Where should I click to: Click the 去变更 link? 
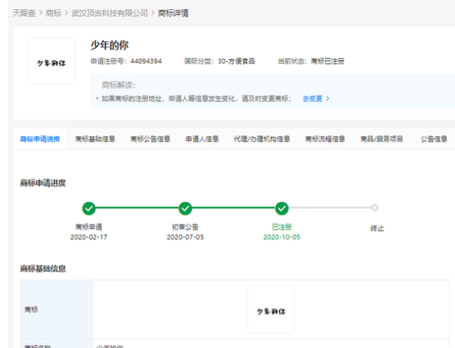(312, 99)
